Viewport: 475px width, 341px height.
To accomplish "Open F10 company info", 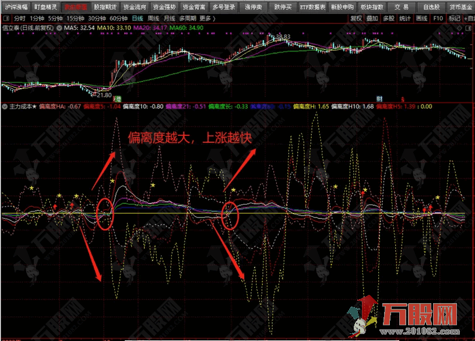I will (x=438, y=19).
